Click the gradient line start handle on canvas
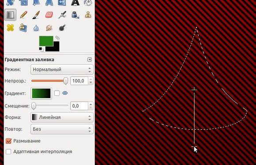Viewport: 256px width, 165px height. click(x=194, y=90)
